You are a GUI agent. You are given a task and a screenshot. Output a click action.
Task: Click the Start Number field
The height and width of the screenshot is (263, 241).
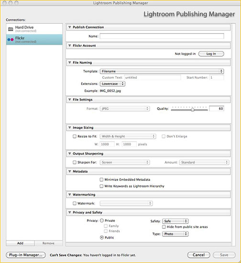(x=217, y=78)
